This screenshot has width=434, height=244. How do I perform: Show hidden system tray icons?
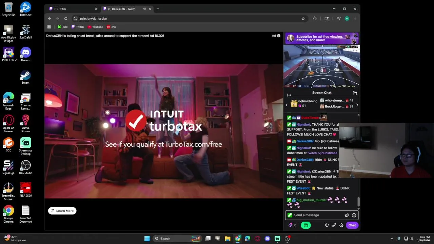tap(392, 239)
